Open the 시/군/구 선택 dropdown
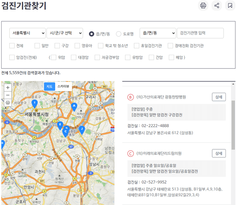The height and width of the screenshot is (205, 237). [x=65, y=33]
